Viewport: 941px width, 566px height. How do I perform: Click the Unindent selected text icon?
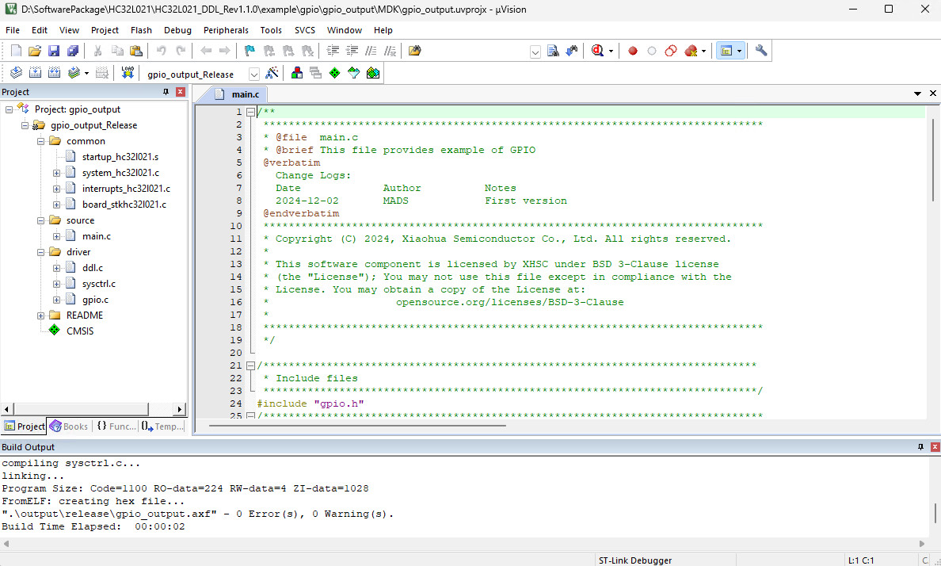(352, 51)
